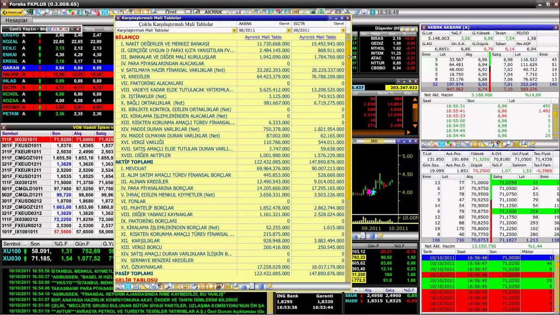Image resolution: width=560 pixels, height=315 pixels.
Task: Select GARAN row in watchlist
Action: [x=57, y=68]
